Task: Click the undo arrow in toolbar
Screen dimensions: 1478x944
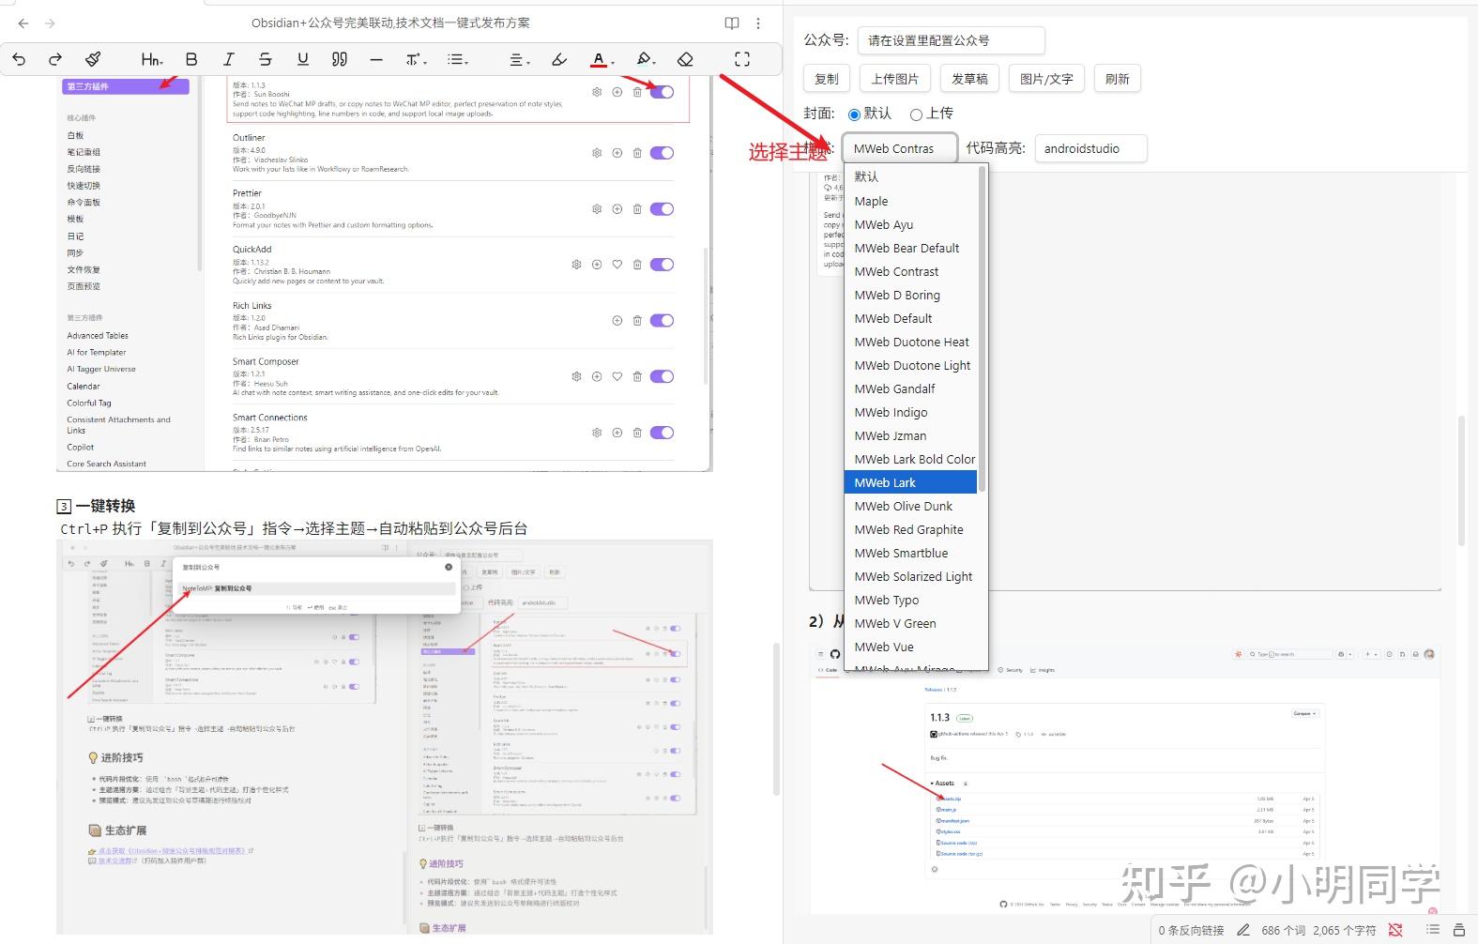Action: (19, 59)
